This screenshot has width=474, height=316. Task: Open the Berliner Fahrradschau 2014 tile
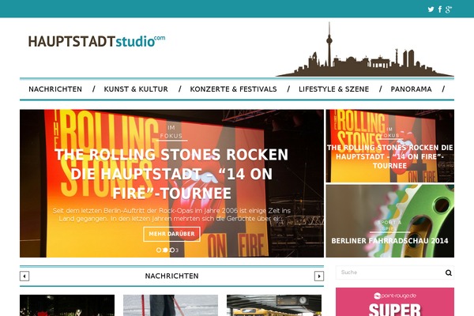point(390,221)
